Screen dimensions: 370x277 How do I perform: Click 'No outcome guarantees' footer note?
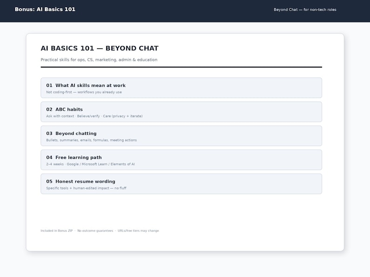click(95, 231)
